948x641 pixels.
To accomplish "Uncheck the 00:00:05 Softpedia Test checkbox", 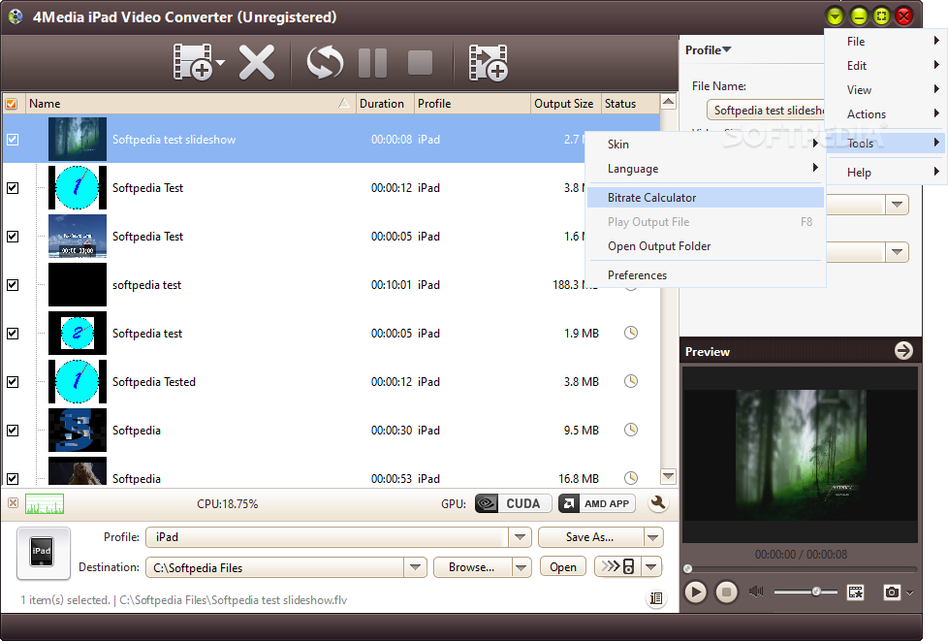I will click(13, 236).
